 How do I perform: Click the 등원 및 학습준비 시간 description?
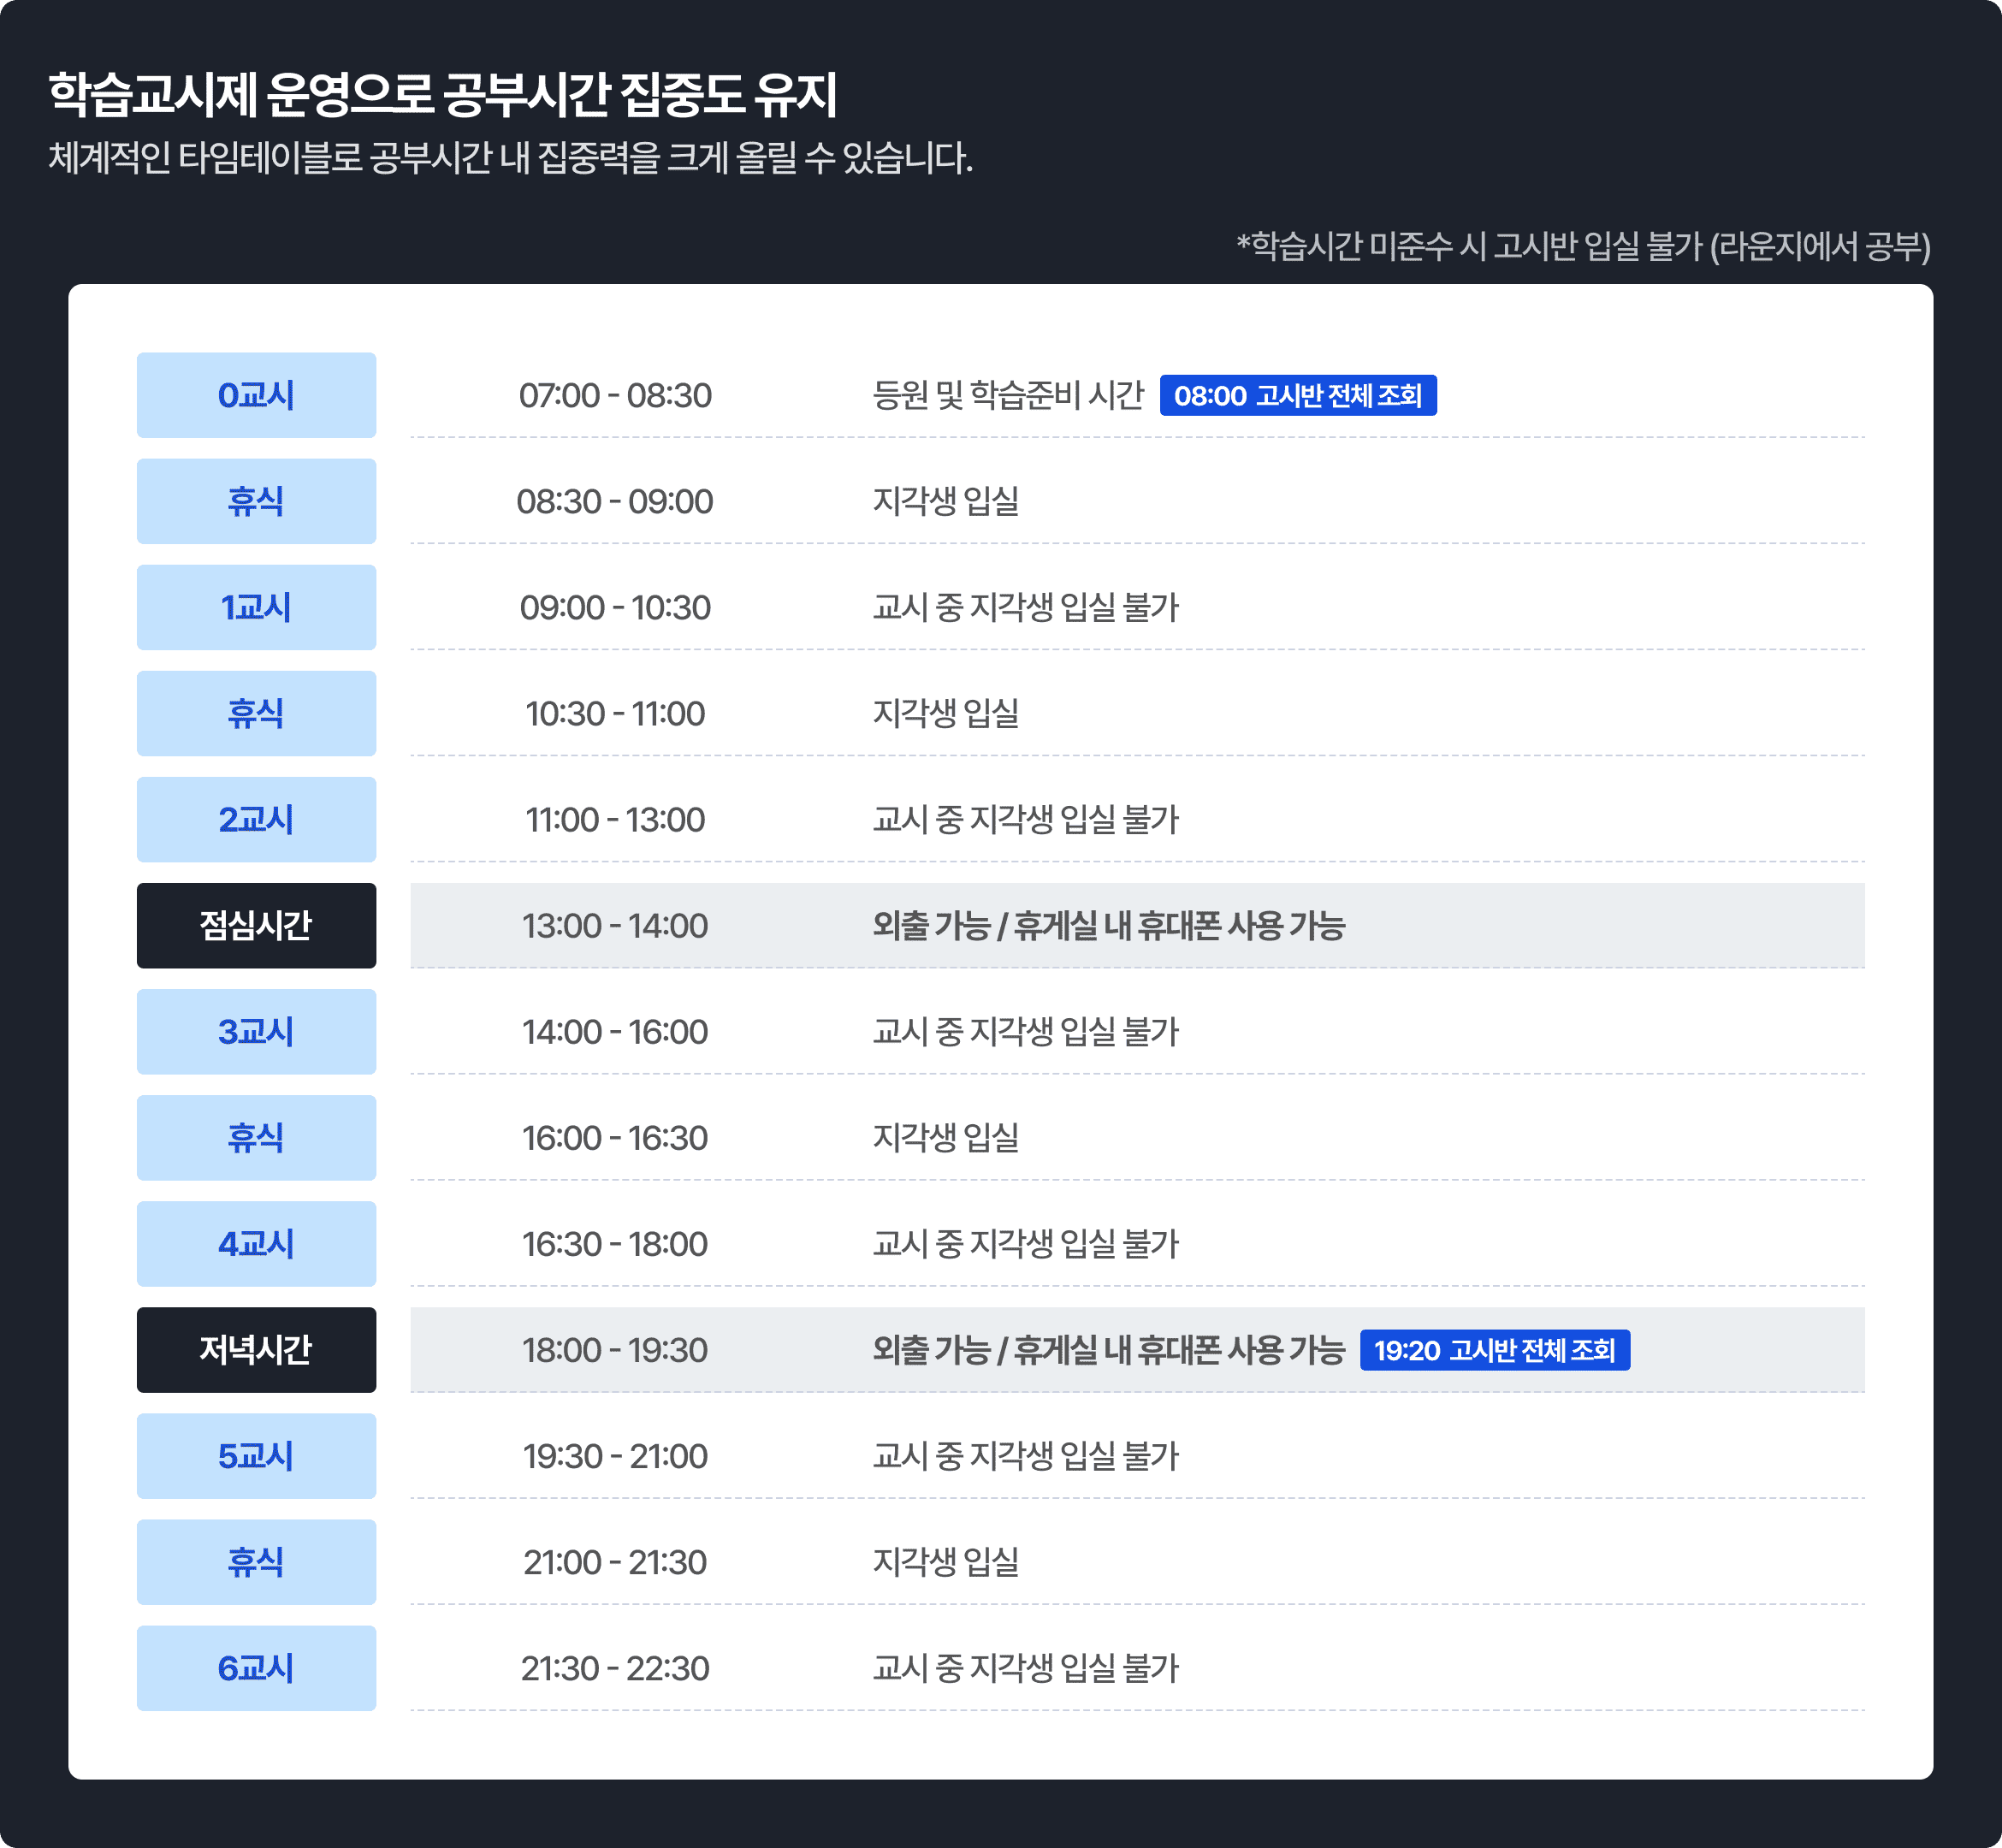tap(1007, 395)
